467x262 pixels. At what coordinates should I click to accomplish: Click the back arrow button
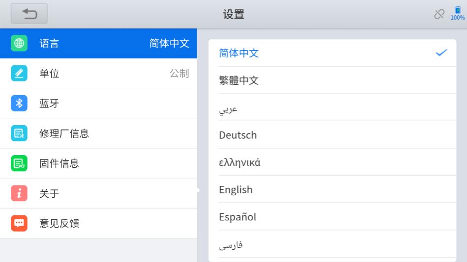click(x=29, y=14)
